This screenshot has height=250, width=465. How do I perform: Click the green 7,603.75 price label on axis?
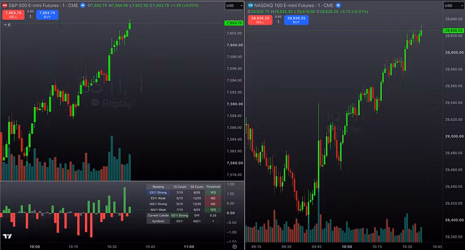[234, 23]
